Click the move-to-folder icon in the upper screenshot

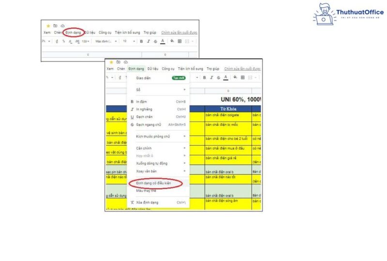(x=55, y=26)
